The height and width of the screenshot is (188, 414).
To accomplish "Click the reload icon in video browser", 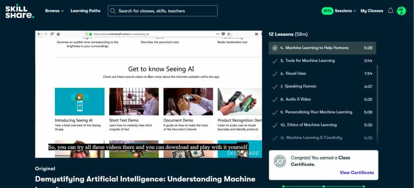I will [x=52, y=34].
